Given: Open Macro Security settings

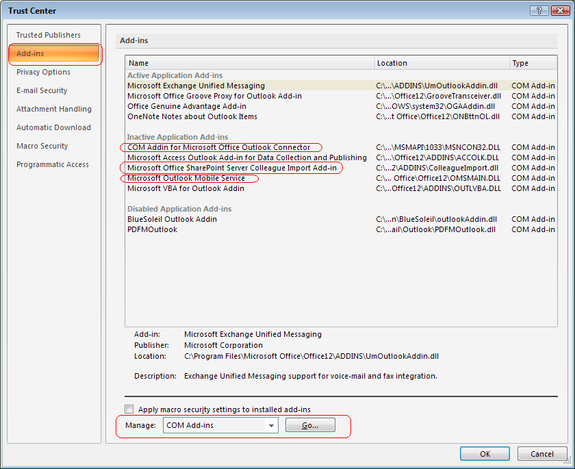Looking at the screenshot, I should click(x=42, y=146).
